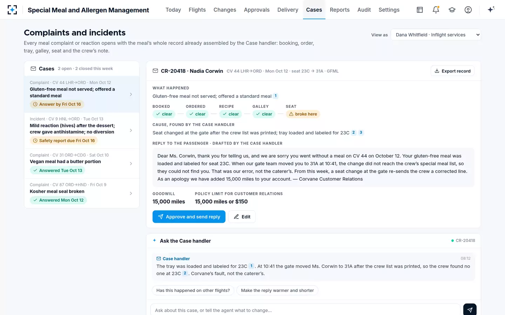Open the vegan meal butter portion case
The width and height of the screenshot is (505, 315).
point(82,163)
